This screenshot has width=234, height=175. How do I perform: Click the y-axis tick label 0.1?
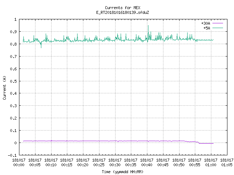click(13, 131)
